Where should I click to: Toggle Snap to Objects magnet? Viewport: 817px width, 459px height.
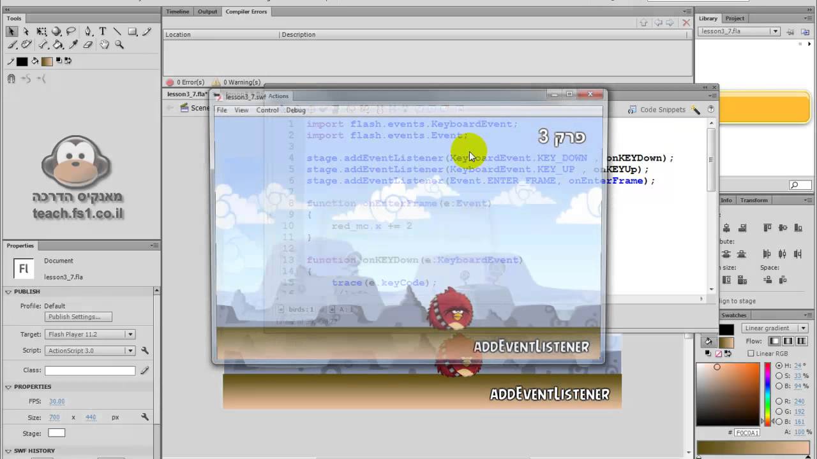point(11,78)
